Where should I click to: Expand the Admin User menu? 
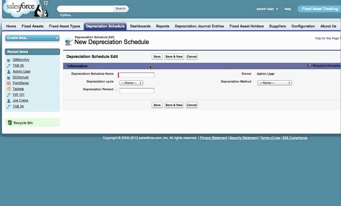click(x=267, y=9)
